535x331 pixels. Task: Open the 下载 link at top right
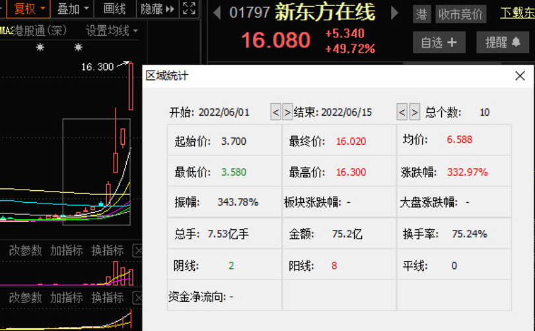(517, 13)
